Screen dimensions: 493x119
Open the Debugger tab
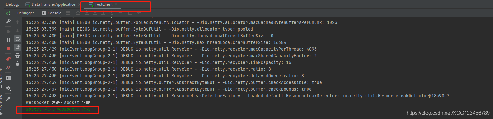[x=25, y=13]
